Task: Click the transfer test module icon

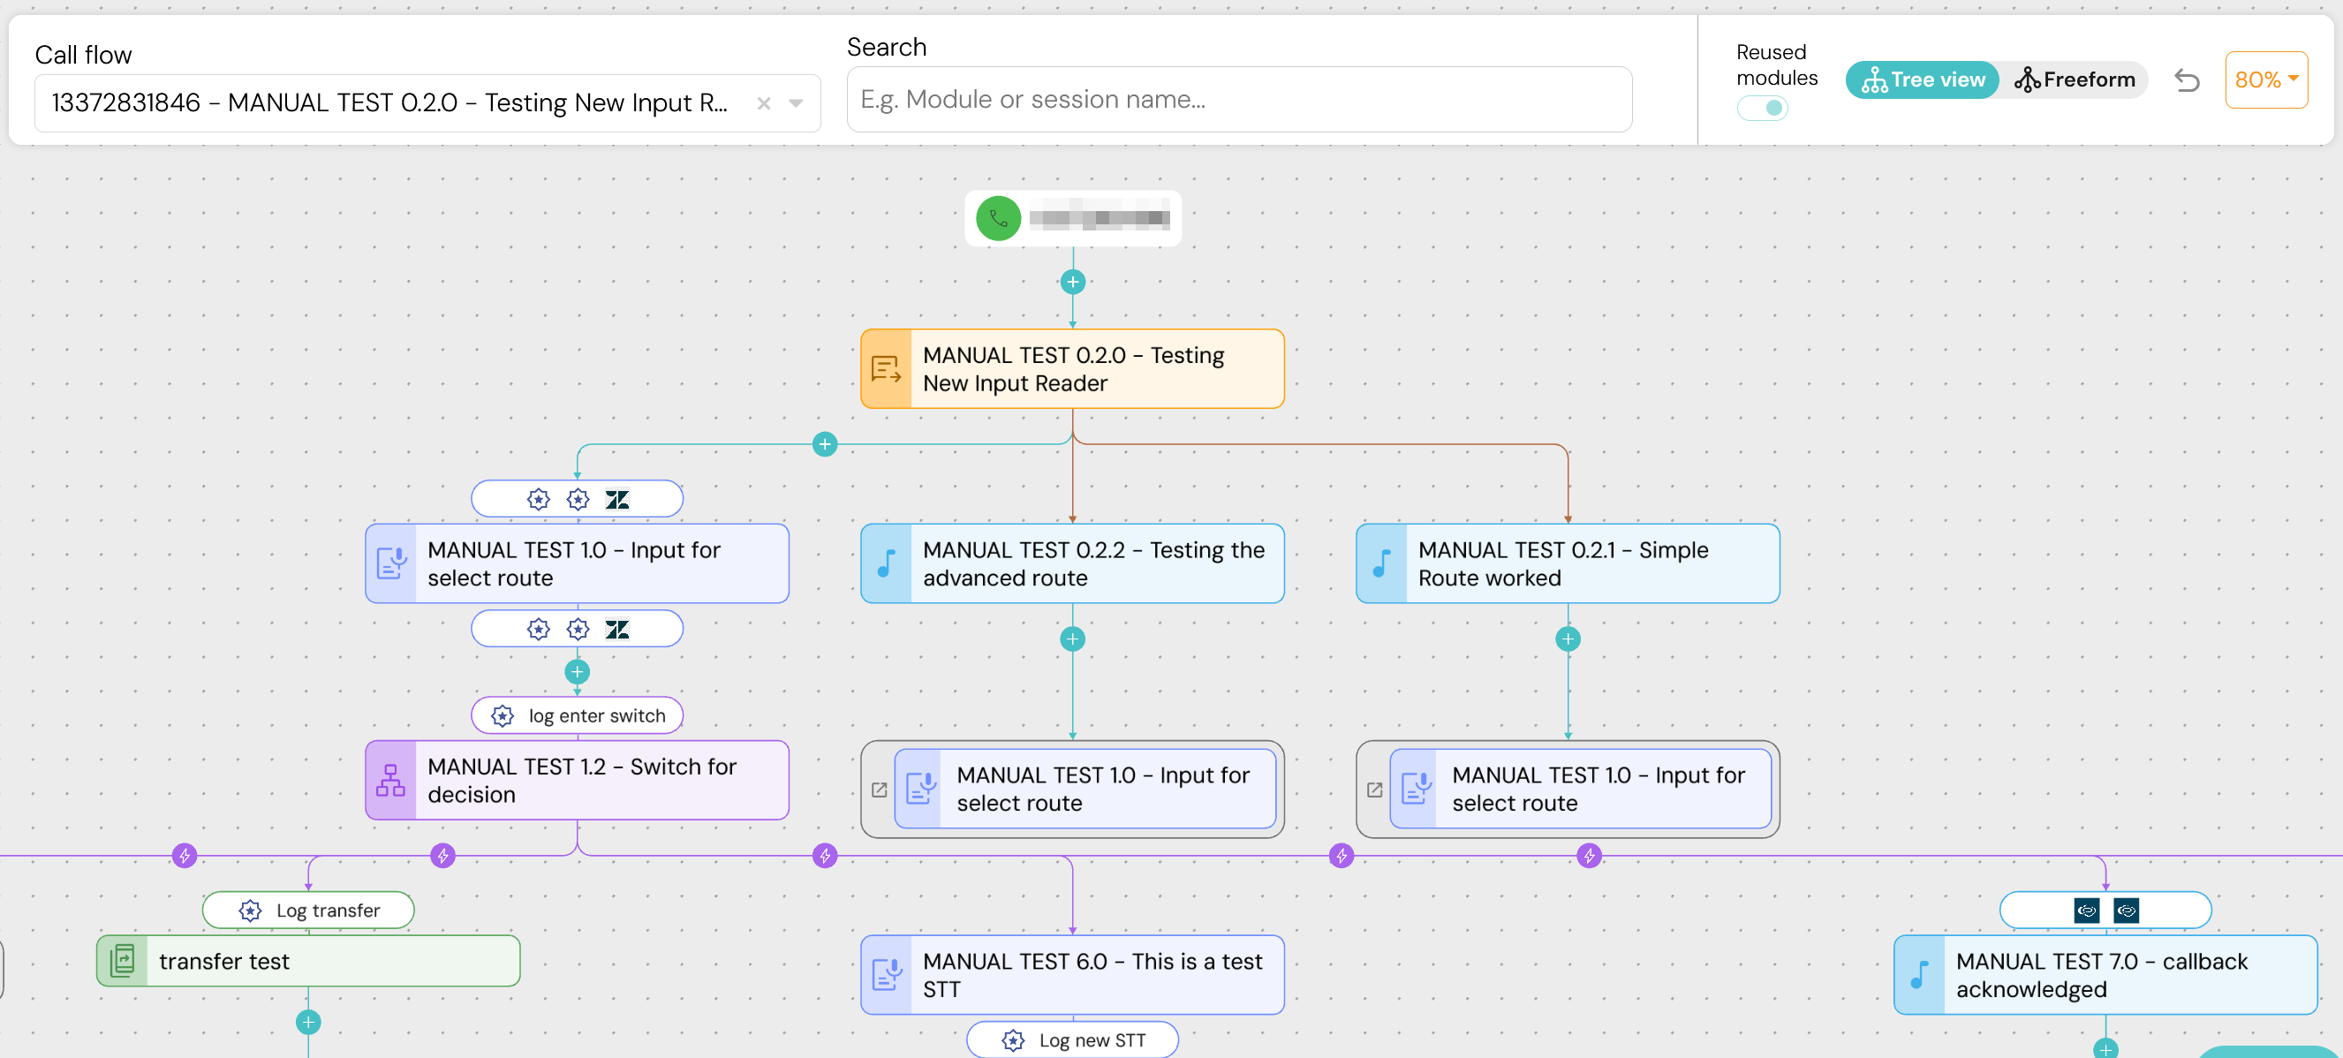Action: coord(123,961)
